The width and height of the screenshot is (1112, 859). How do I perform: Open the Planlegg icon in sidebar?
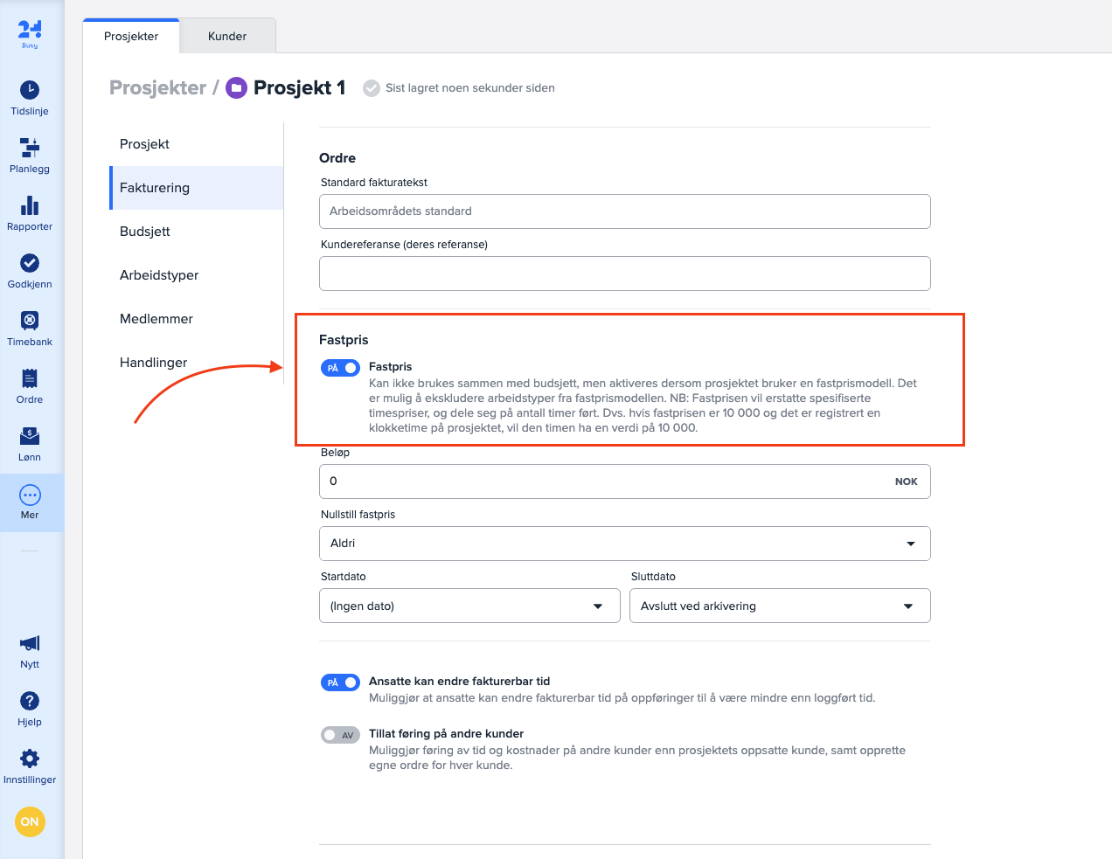point(30,148)
